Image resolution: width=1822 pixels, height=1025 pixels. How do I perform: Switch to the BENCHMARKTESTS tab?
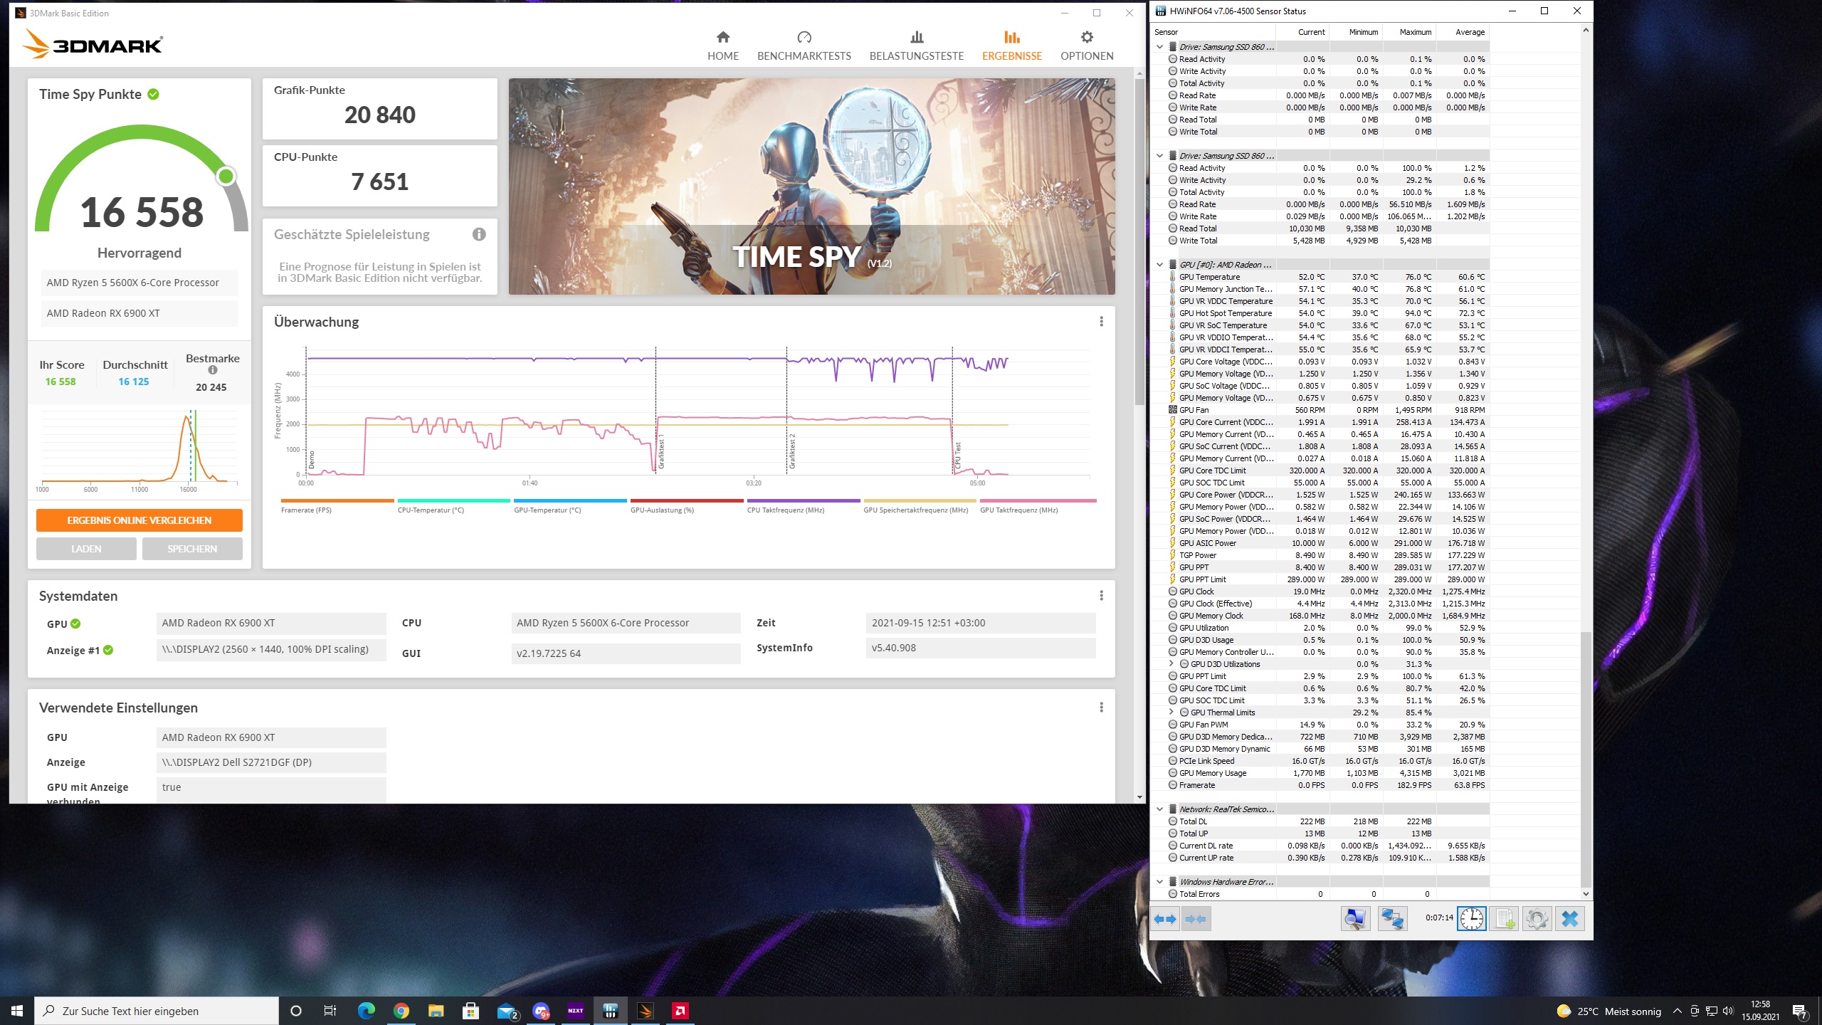pyautogui.click(x=804, y=46)
